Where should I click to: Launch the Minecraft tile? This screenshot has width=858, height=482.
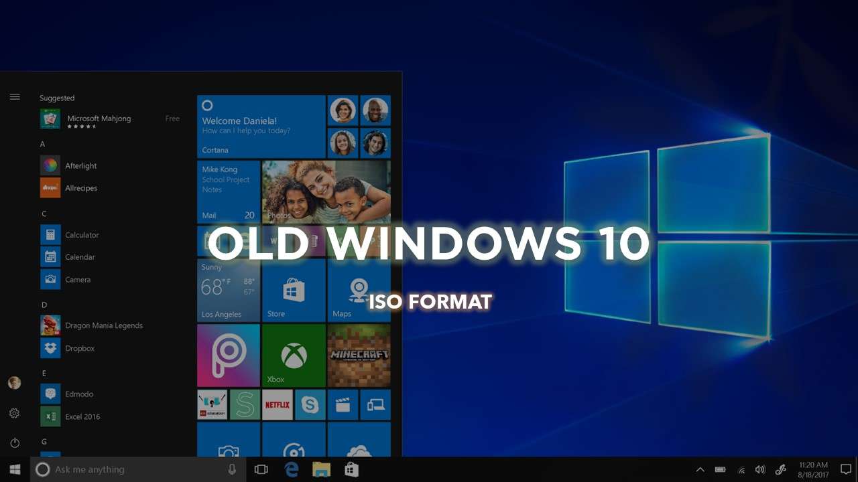pyautogui.click(x=359, y=355)
